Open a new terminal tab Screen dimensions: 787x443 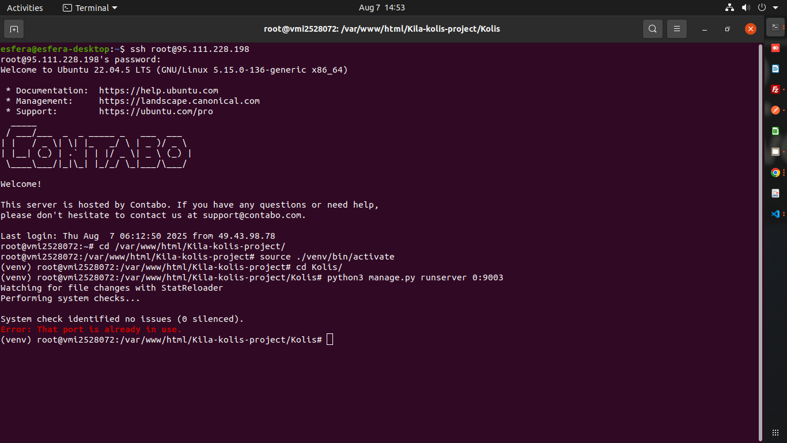(14, 29)
